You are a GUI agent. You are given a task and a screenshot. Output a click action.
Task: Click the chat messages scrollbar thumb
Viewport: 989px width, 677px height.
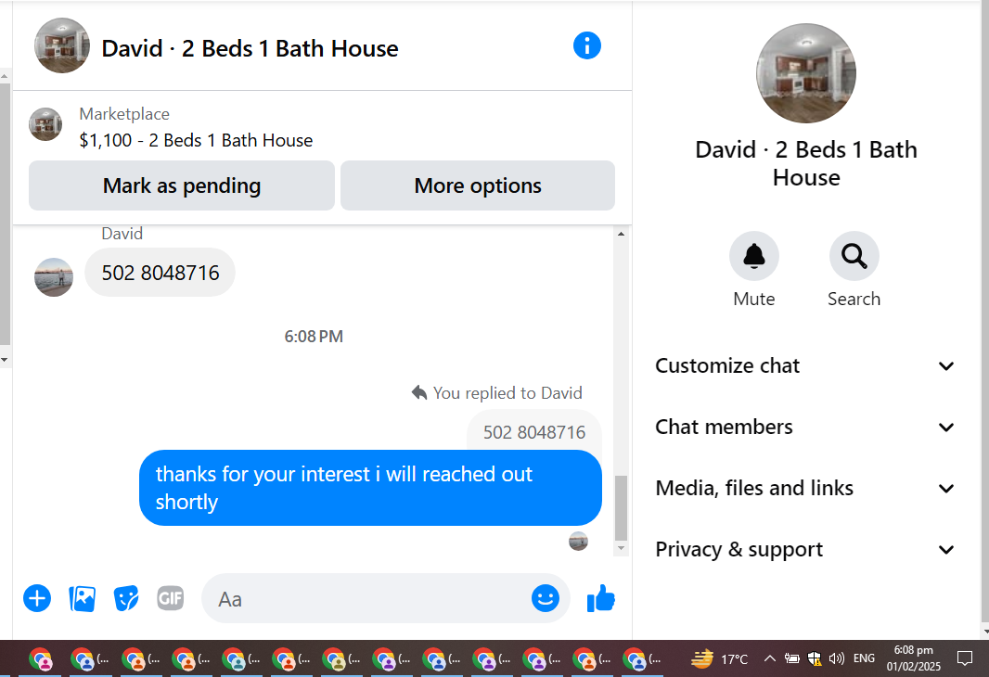pos(621,508)
